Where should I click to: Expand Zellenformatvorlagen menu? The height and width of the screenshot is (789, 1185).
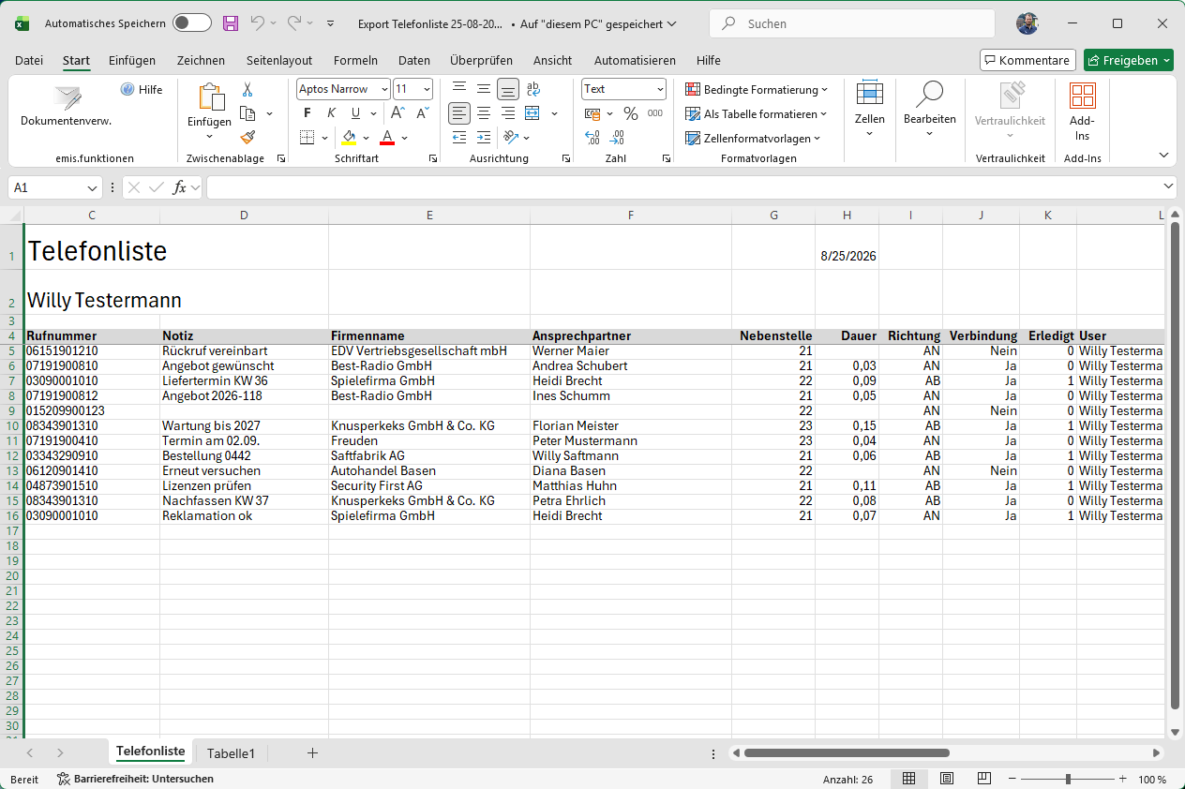point(753,139)
